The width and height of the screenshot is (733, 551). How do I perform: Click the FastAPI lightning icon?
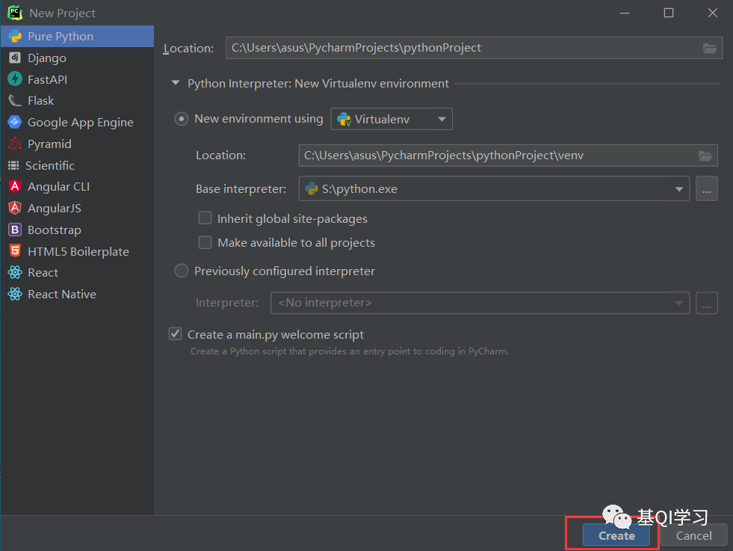tap(15, 79)
